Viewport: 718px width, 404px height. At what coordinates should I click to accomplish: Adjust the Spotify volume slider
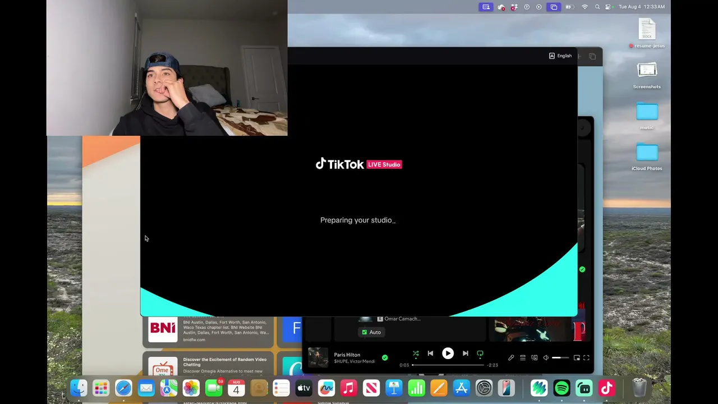(560, 358)
